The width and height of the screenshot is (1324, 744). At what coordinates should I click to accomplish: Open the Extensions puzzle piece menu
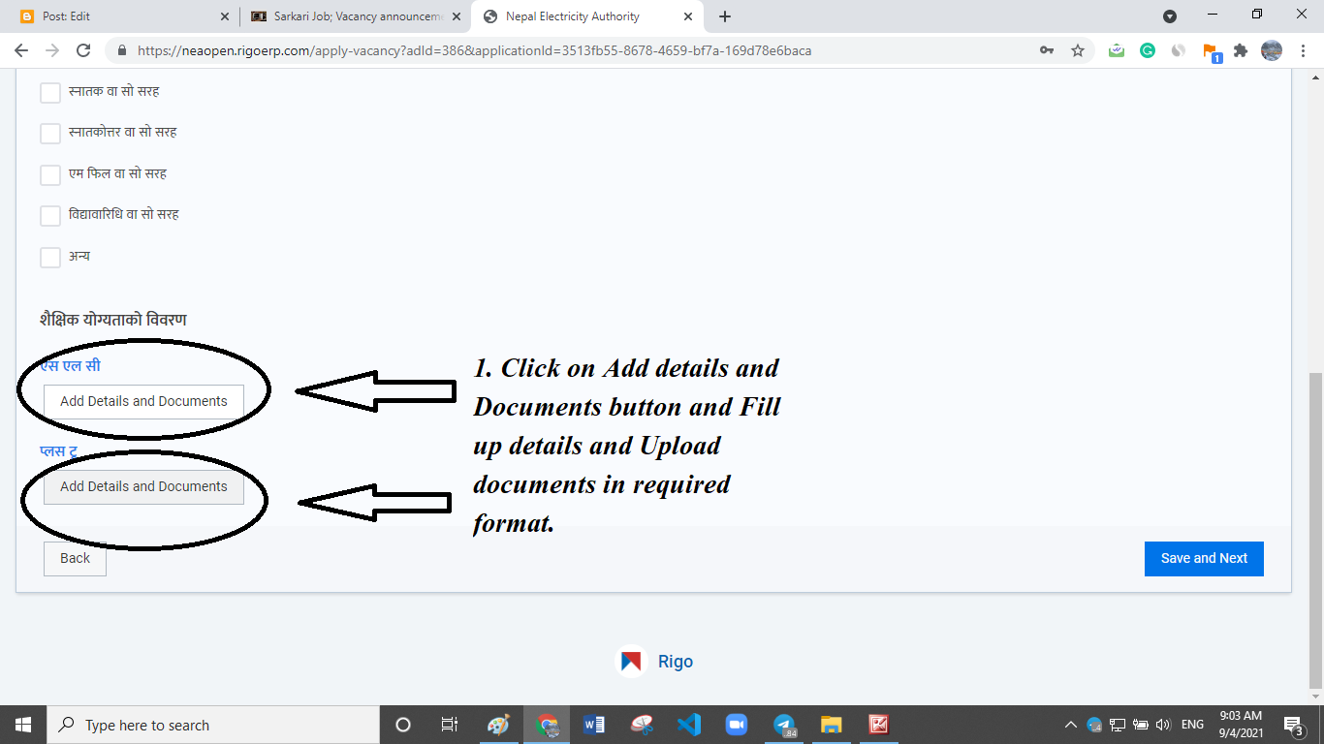click(1241, 50)
